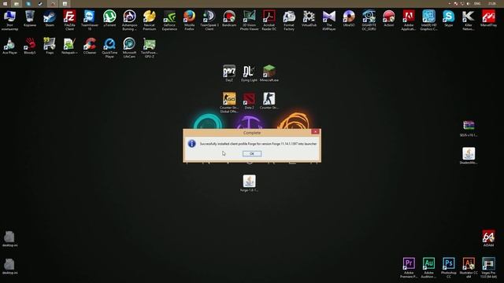
Task: Launch QuickTime Player
Action: pos(109,48)
